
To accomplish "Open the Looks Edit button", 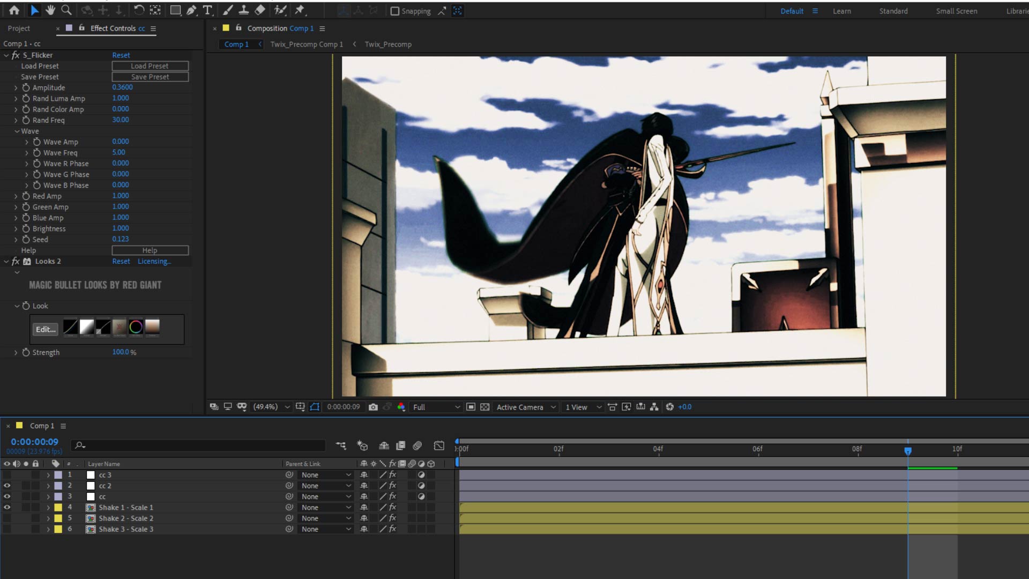I will 46,329.
